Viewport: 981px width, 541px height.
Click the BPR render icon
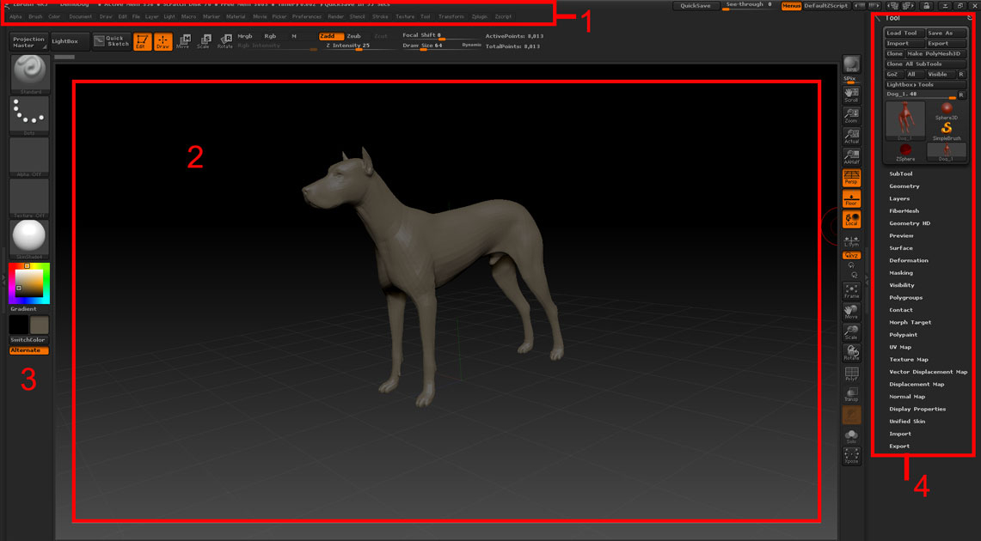[x=851, y=64]
